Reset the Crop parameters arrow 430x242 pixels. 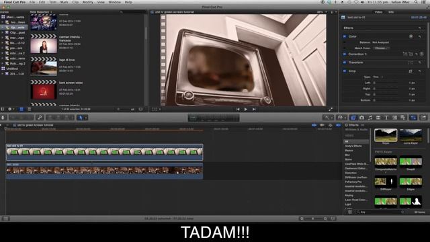click(419, 71)
